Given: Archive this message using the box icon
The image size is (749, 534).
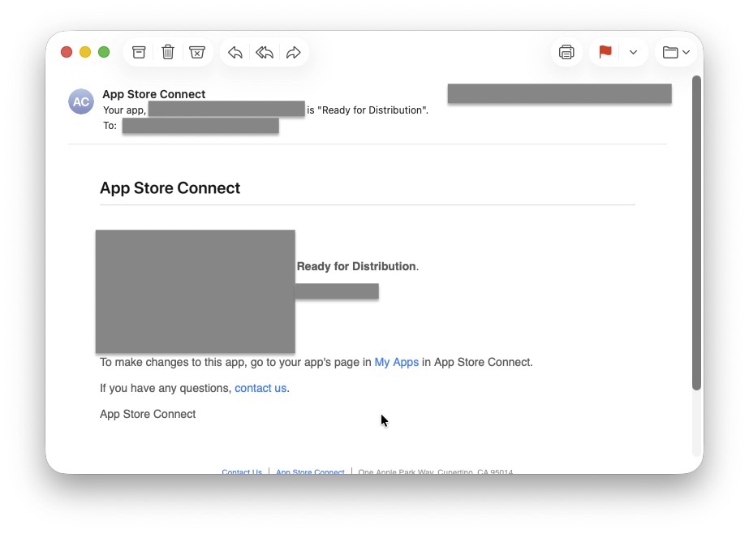Looking at the screenshot, I should click(139, 52).
